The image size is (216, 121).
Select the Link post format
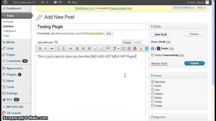pos(152,90)
